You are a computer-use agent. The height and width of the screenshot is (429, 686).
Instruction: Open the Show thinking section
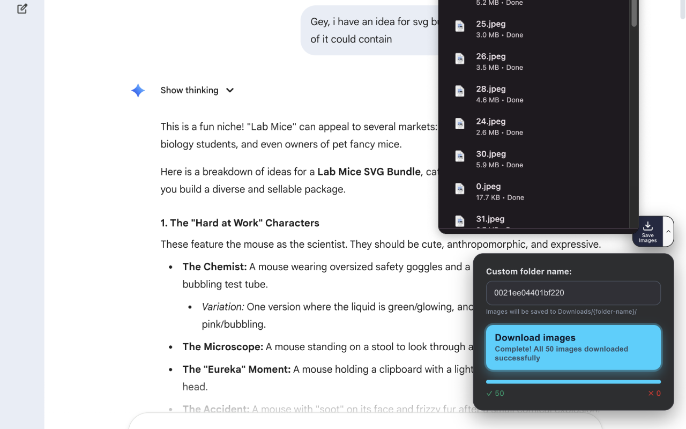(189, 90)
